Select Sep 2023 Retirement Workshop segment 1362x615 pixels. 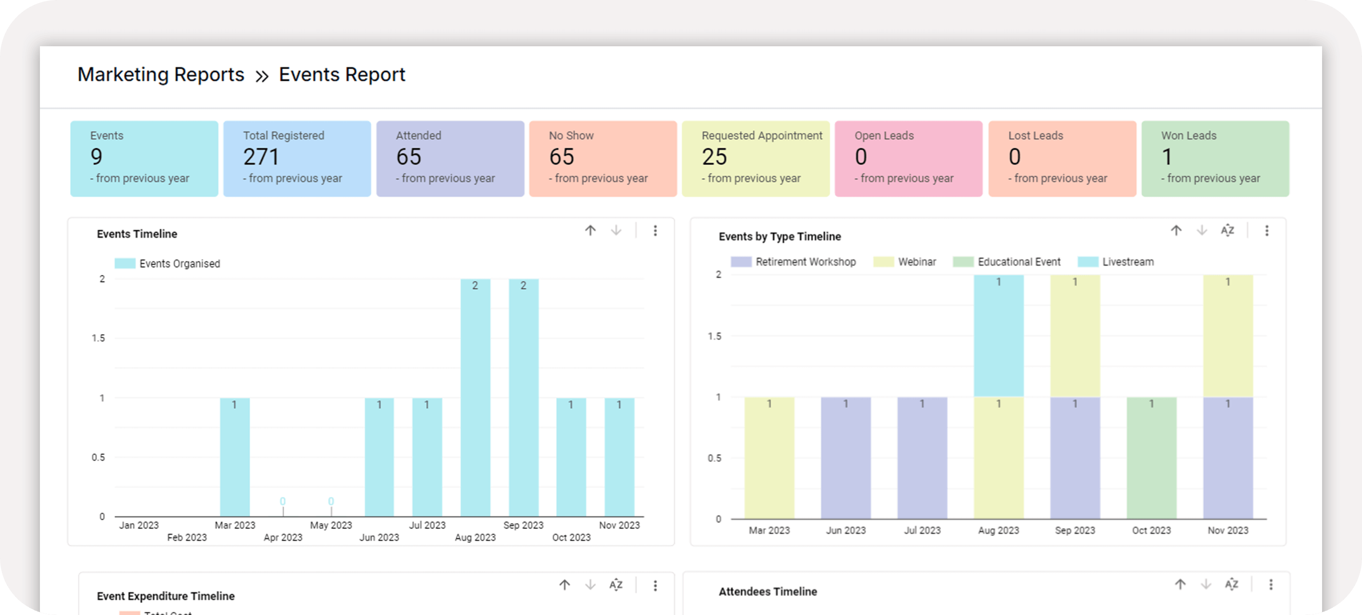click(x=1075, y=458)
